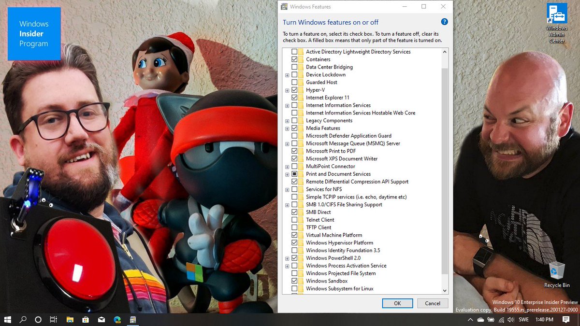Click Windows Features title bar icon

(x=284, y=7)
